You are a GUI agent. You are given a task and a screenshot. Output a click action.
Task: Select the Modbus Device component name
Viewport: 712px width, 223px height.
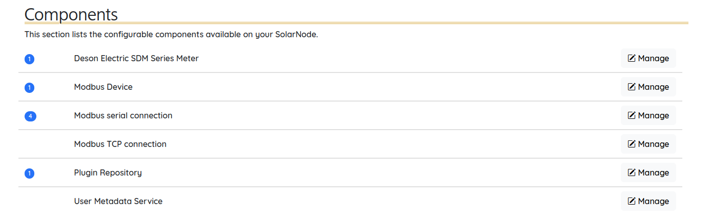click(x=103, y=87)
